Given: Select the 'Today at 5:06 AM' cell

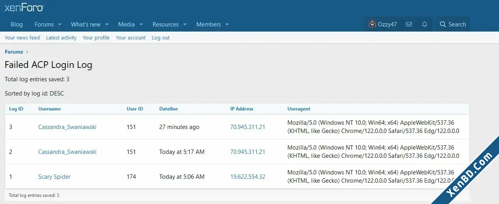Looking at the screenshot, I should (x=182, y=177).
